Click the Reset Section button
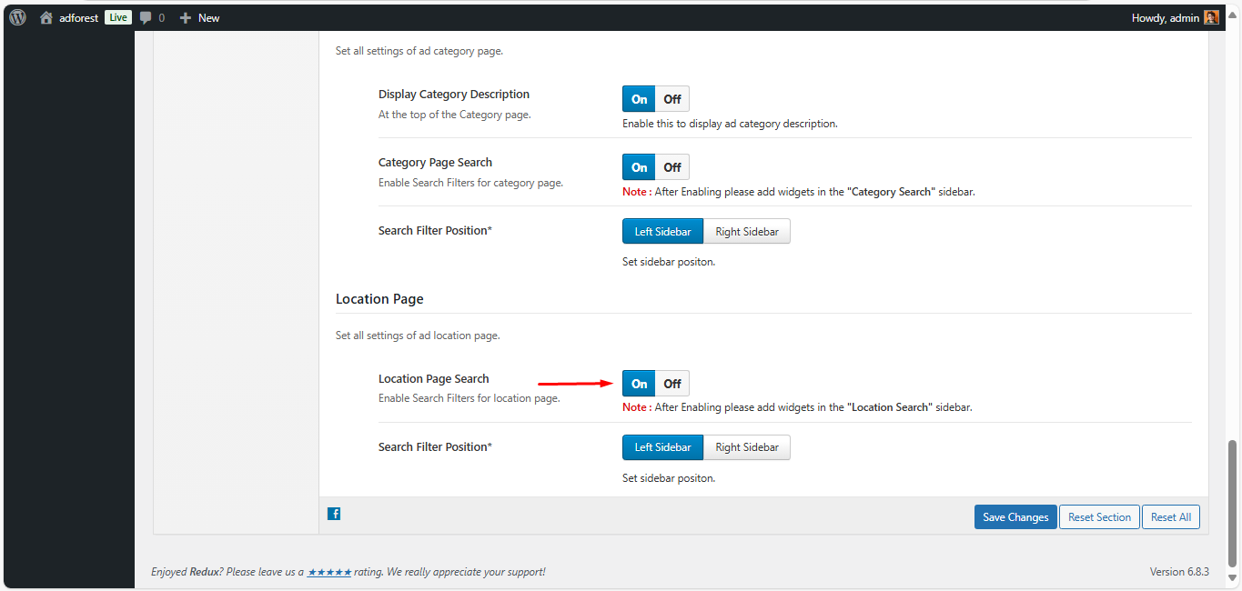1242x591 pixels. point(1099,517)
